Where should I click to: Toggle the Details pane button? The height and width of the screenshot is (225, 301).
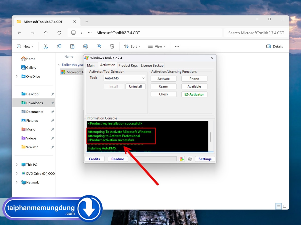tap(274, 46)
